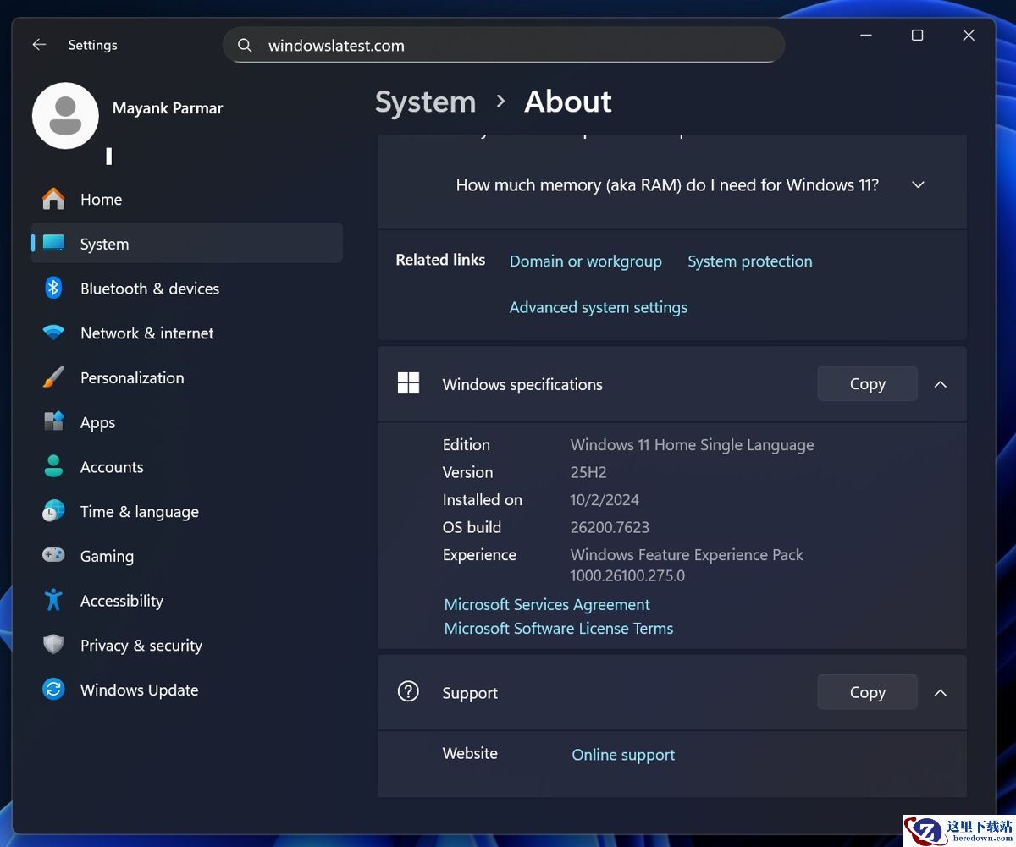Screen dimensions: 1016x847
Task: Expand the RAM question for Windows 11
Action: click(x=918, y=184)
